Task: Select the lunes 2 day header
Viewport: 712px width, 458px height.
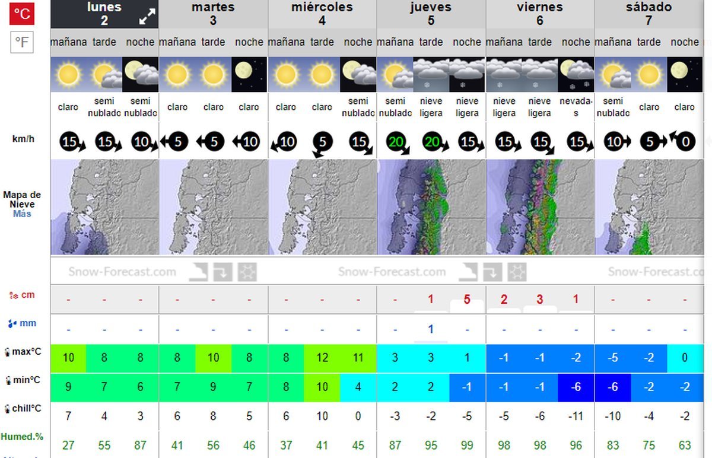Action: (x=104, y=14)
